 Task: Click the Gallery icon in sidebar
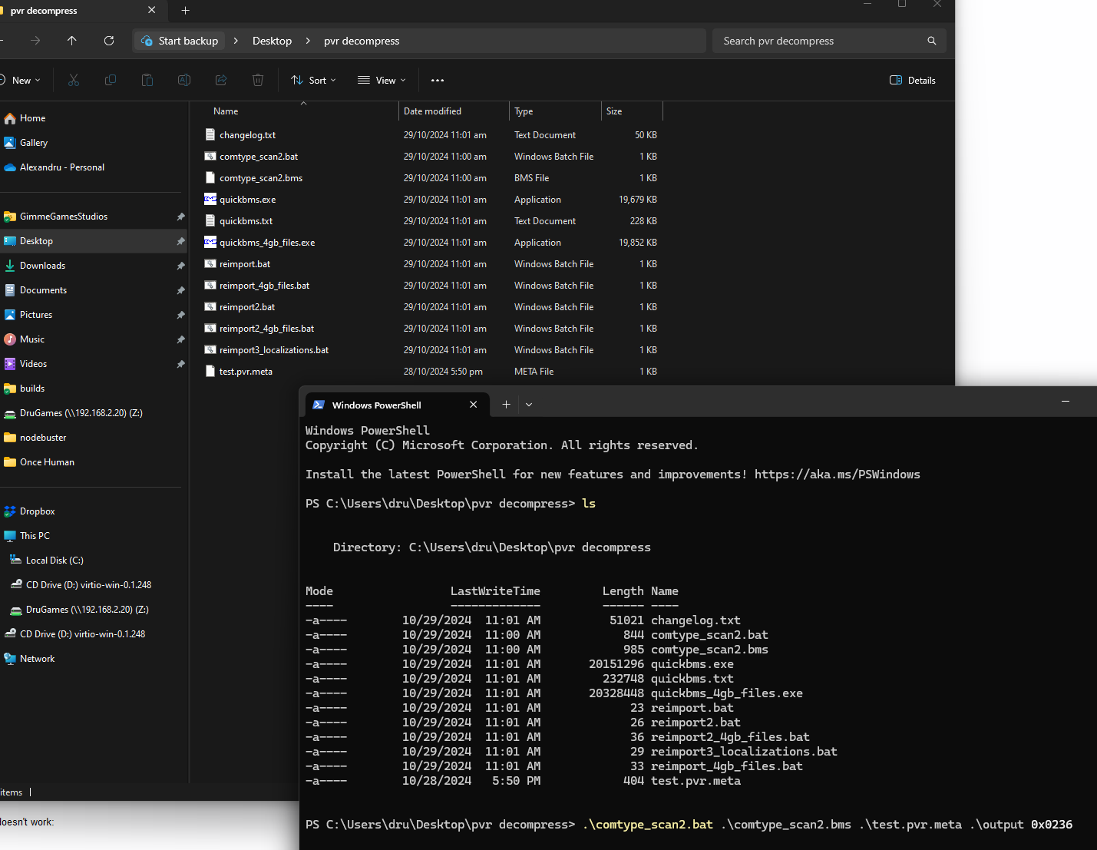(10, 143)
